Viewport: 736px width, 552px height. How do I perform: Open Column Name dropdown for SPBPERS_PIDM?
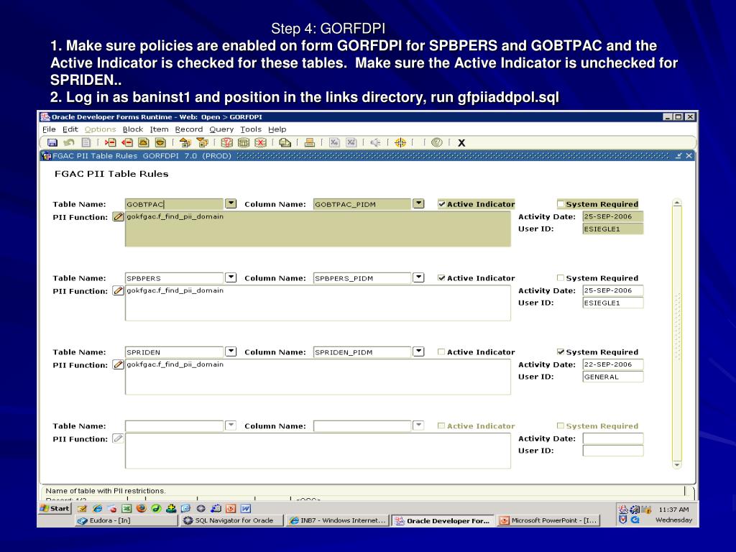pyautogui.click(x=419, y=278)
